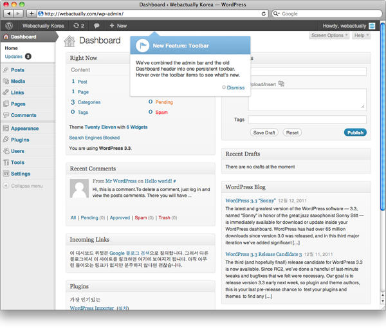Click the Mr WordPress commenter link
The width and height of the screenshot is (386, 328).
(121, 181)
